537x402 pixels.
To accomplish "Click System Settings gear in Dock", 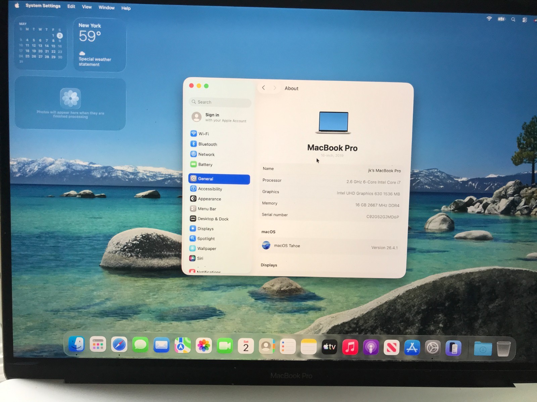I will pos(433,348).
